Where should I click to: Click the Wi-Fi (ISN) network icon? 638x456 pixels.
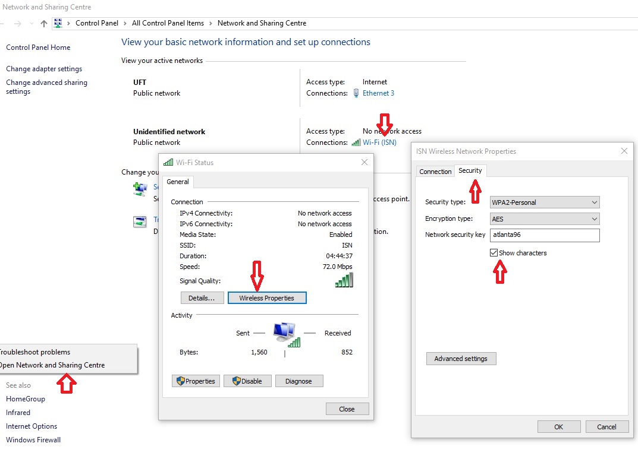(356, 142)
